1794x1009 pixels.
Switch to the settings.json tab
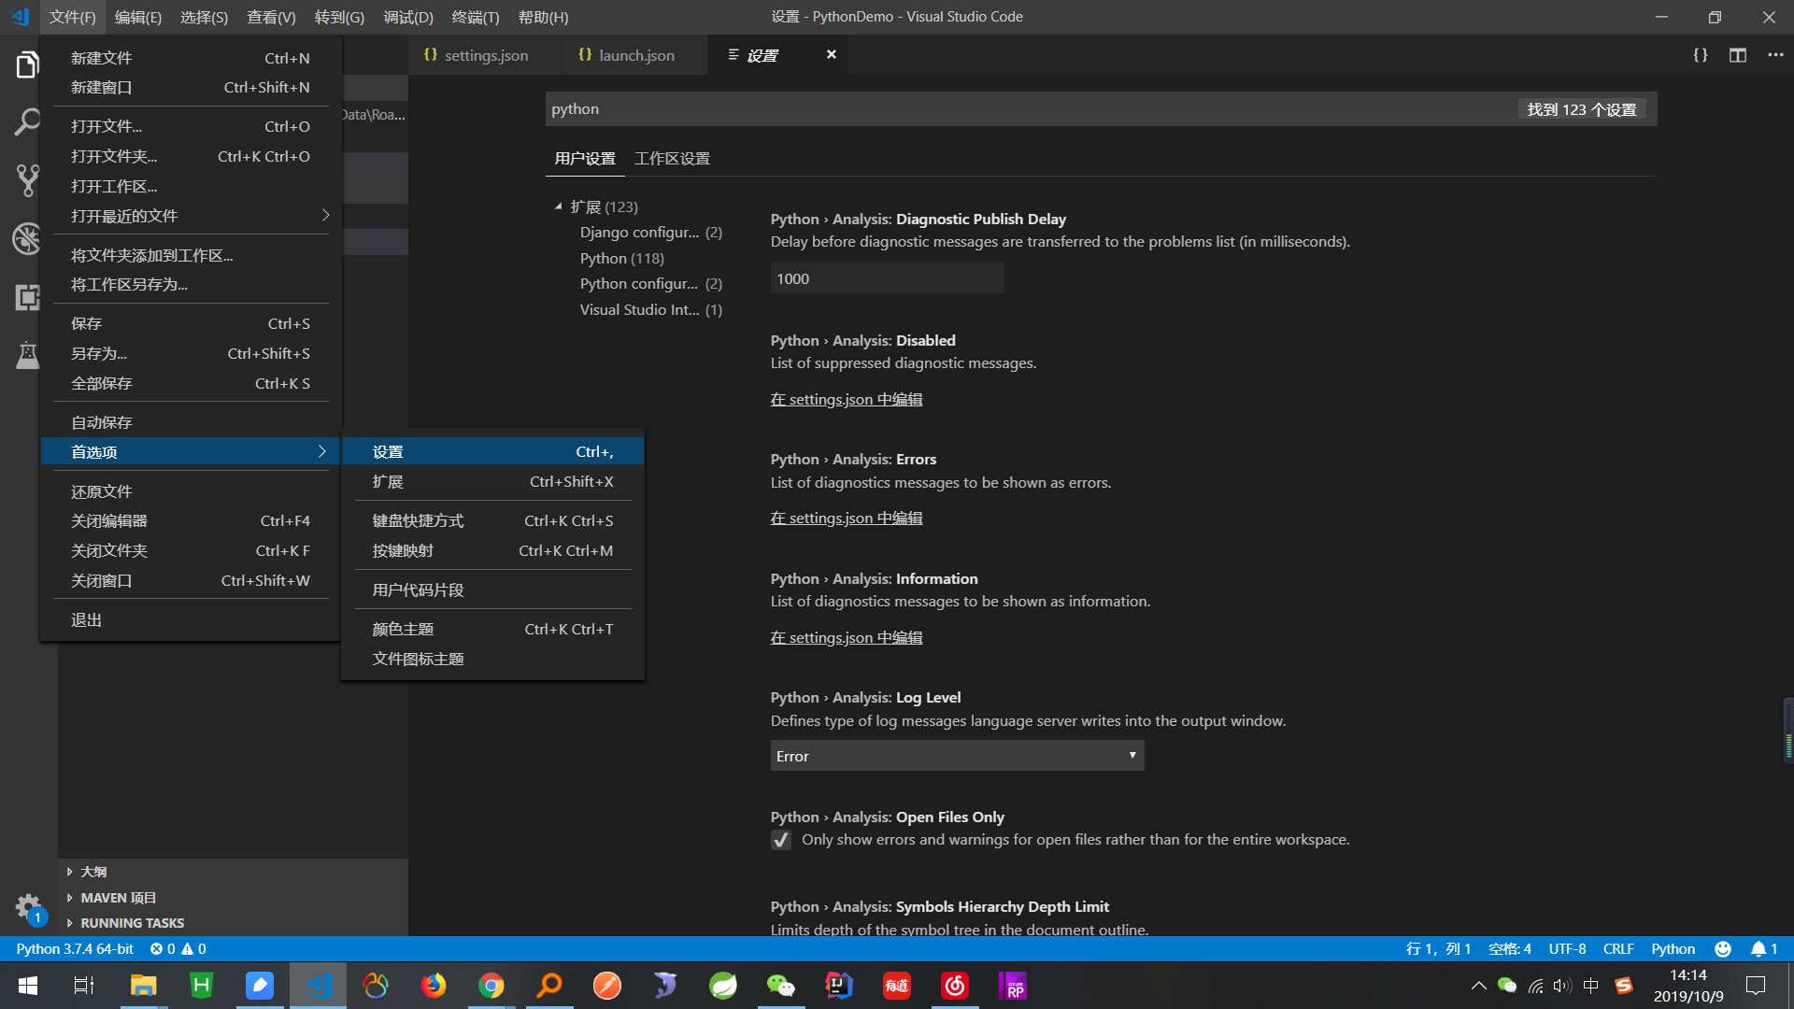[x=485, y=55]
